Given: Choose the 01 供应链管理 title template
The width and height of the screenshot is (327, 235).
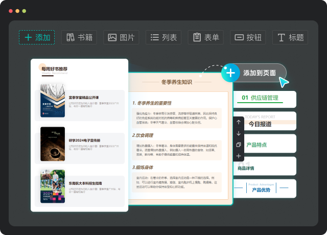Looking at the screenshot, I should [266, 99].
